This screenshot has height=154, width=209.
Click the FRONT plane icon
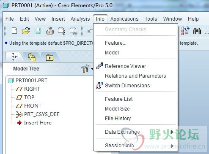[x=19, y=106]
